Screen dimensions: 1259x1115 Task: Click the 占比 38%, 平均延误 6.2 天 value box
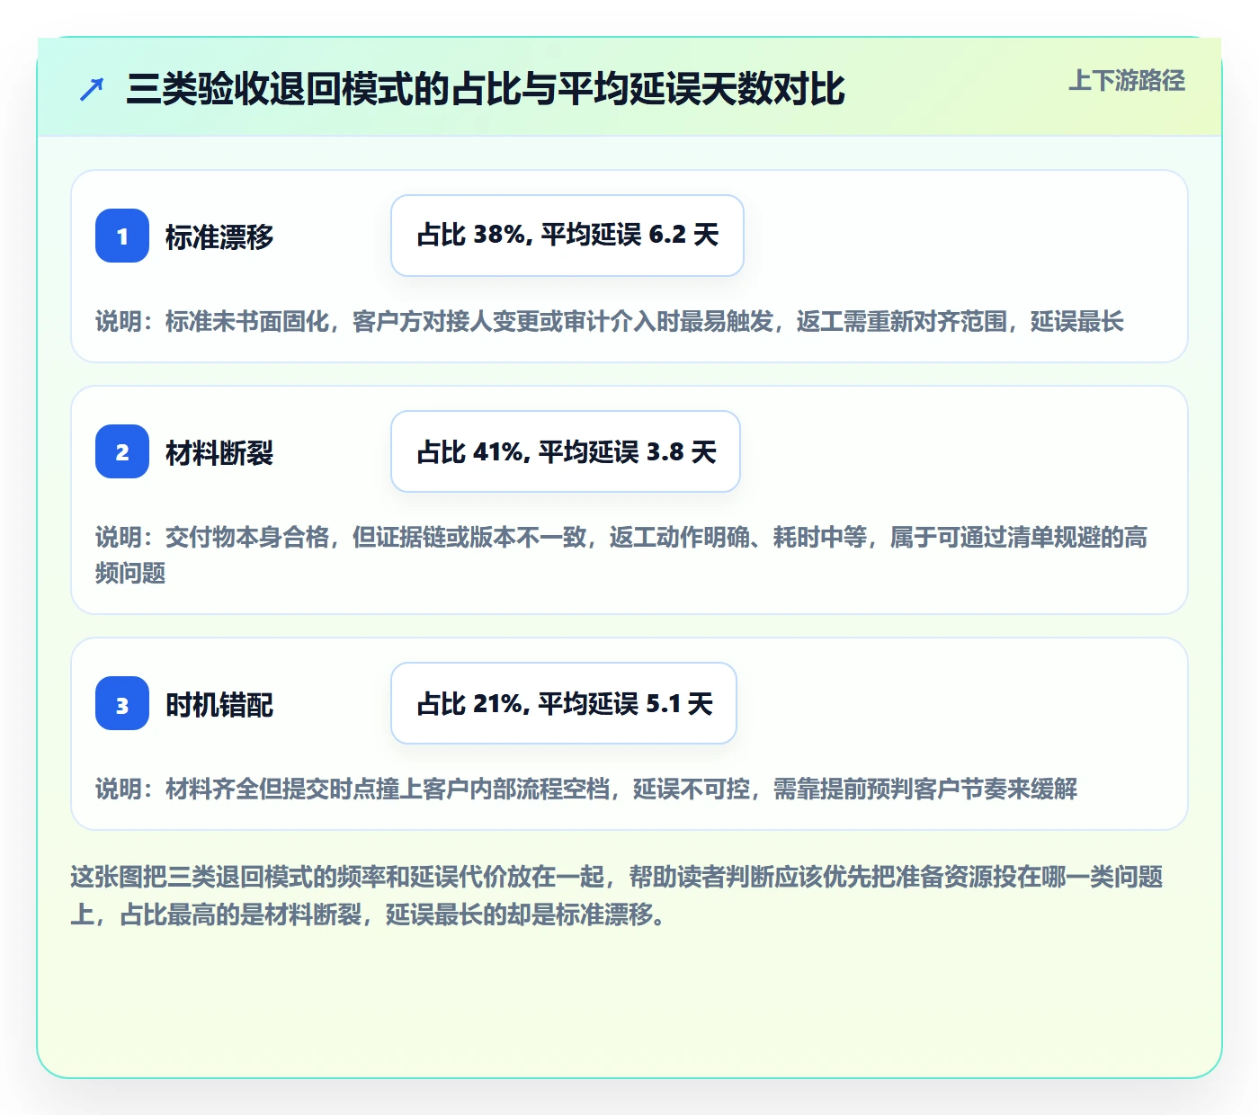click(567, 236)
